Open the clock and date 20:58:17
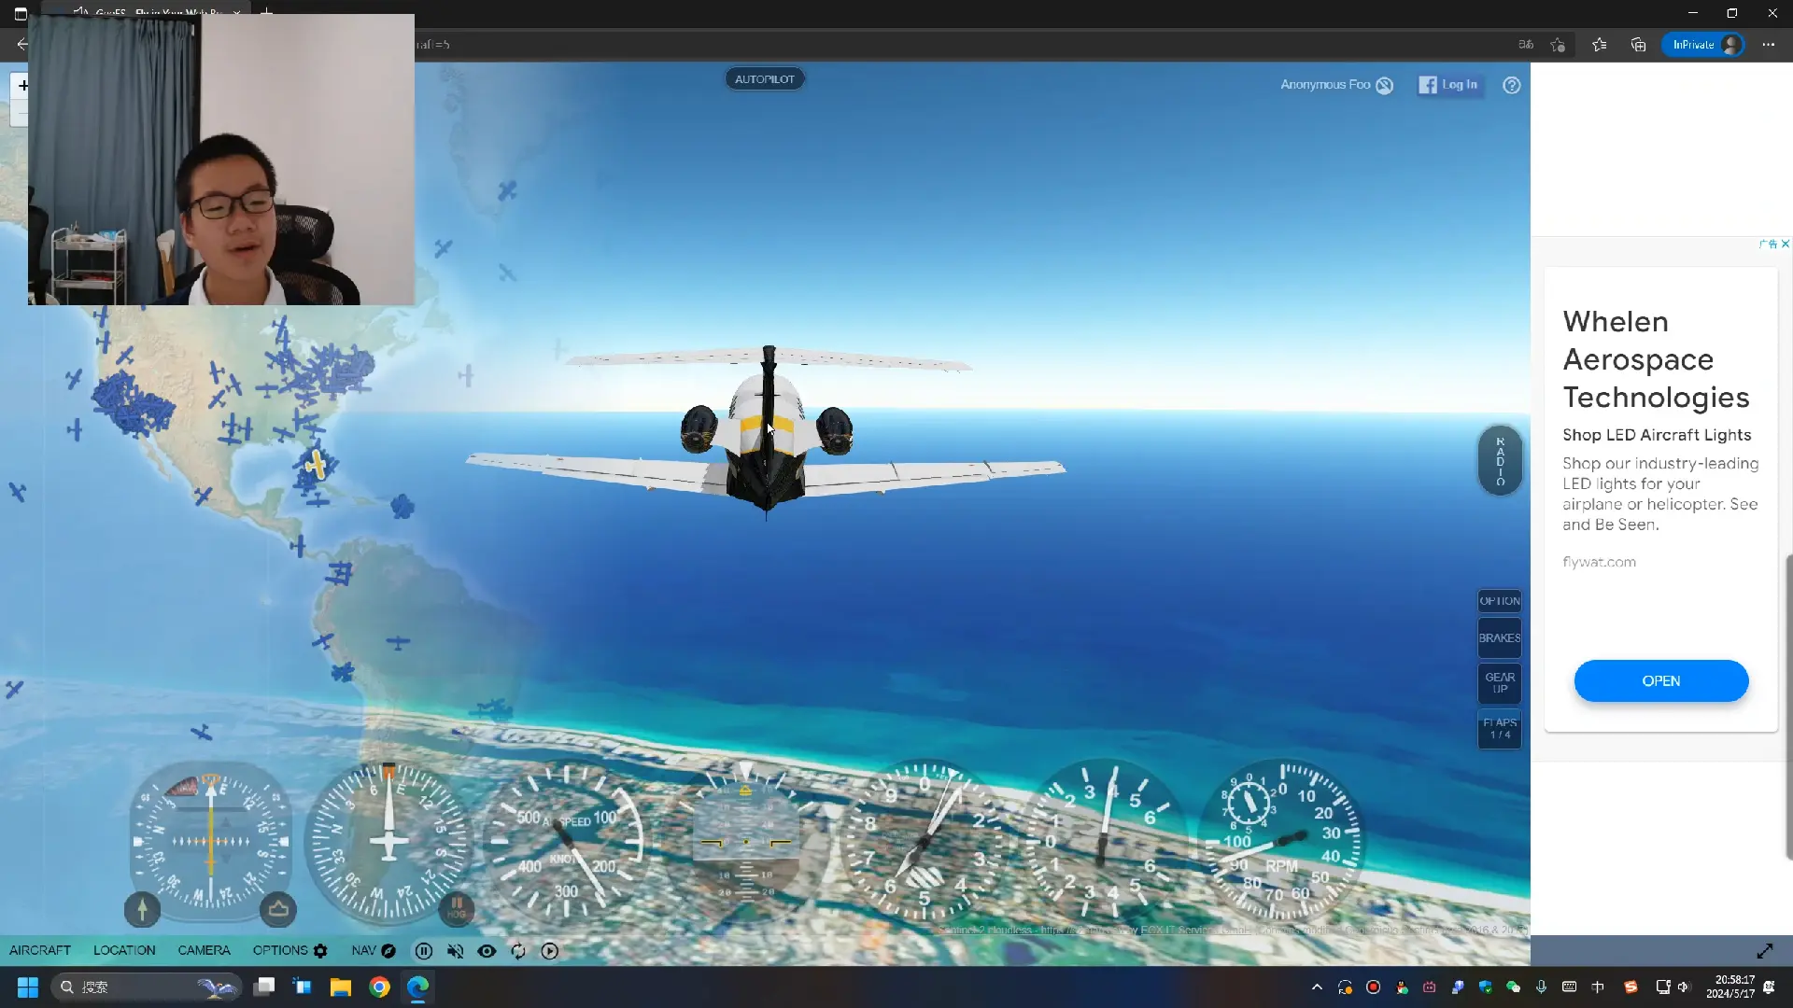 pos(1729,987)
